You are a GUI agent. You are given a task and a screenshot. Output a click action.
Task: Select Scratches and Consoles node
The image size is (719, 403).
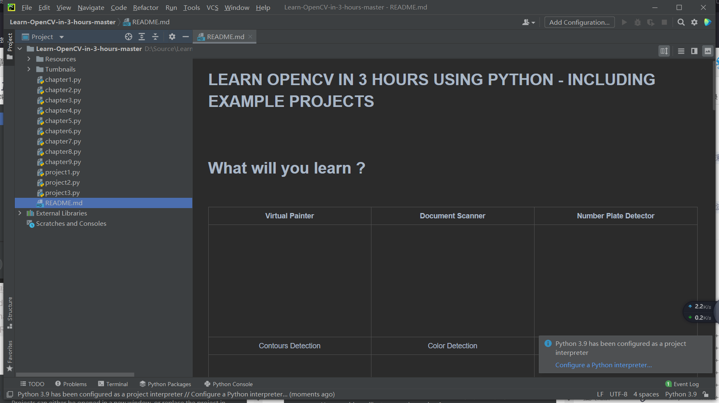coord(71,223)
